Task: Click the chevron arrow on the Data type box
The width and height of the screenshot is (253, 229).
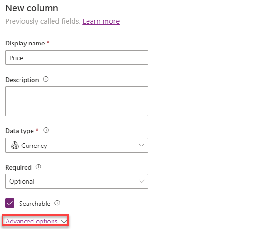Action: 141,145
